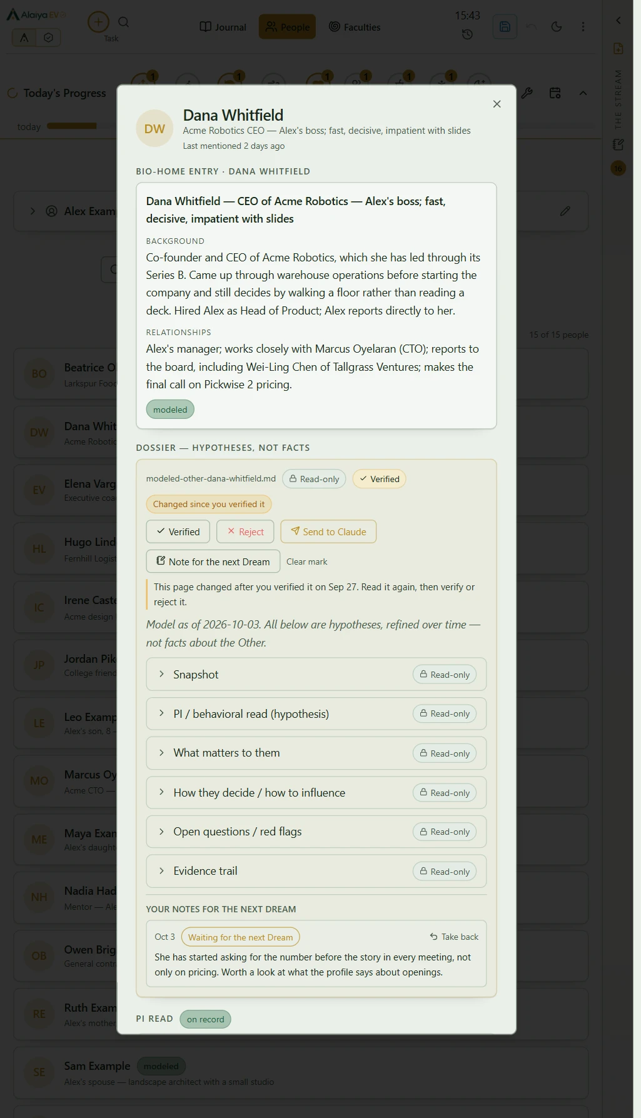Toggle the A mode button under the logo
This screenshot has height=1118, width=641.
tap(24, 38)
